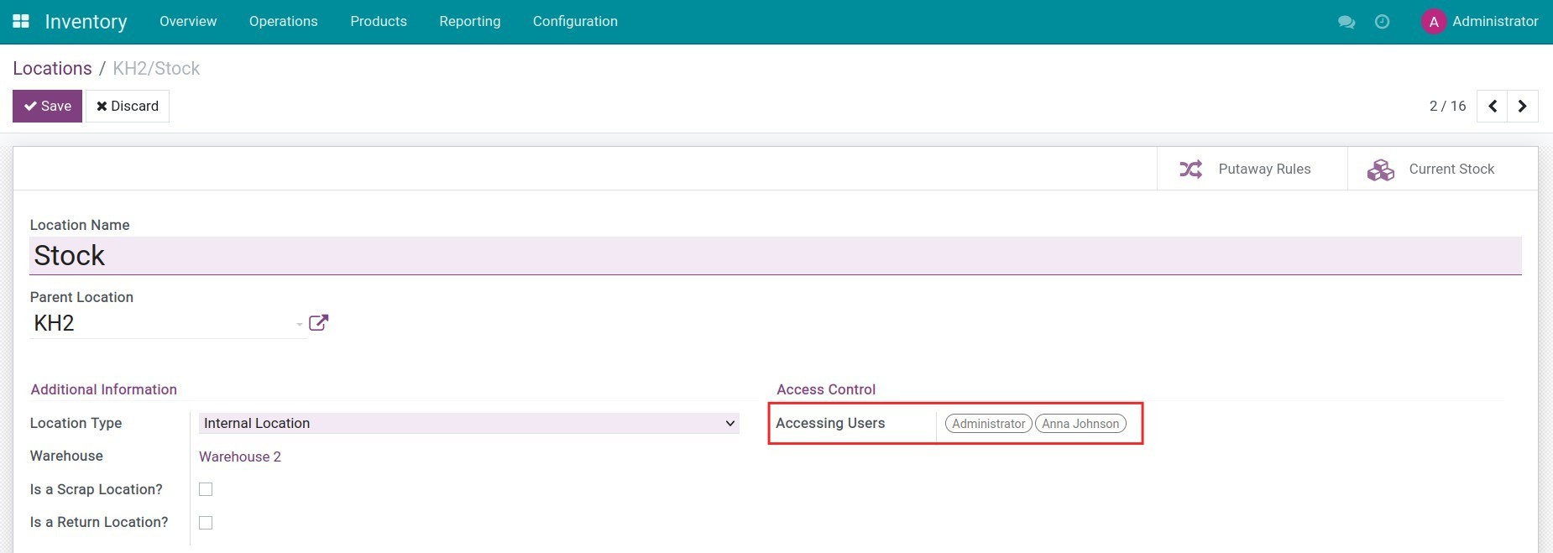The height and width of the screenshot is (553, 1553).
Task: Open the apps grid menu icon
Action: click(21, 21)
